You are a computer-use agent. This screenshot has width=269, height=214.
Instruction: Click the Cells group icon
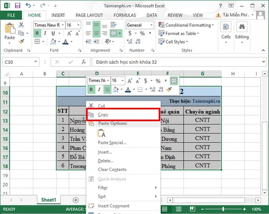[226, 27]
